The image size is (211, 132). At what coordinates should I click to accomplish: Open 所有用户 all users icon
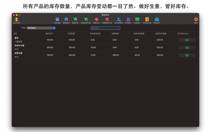click(157, 19)
